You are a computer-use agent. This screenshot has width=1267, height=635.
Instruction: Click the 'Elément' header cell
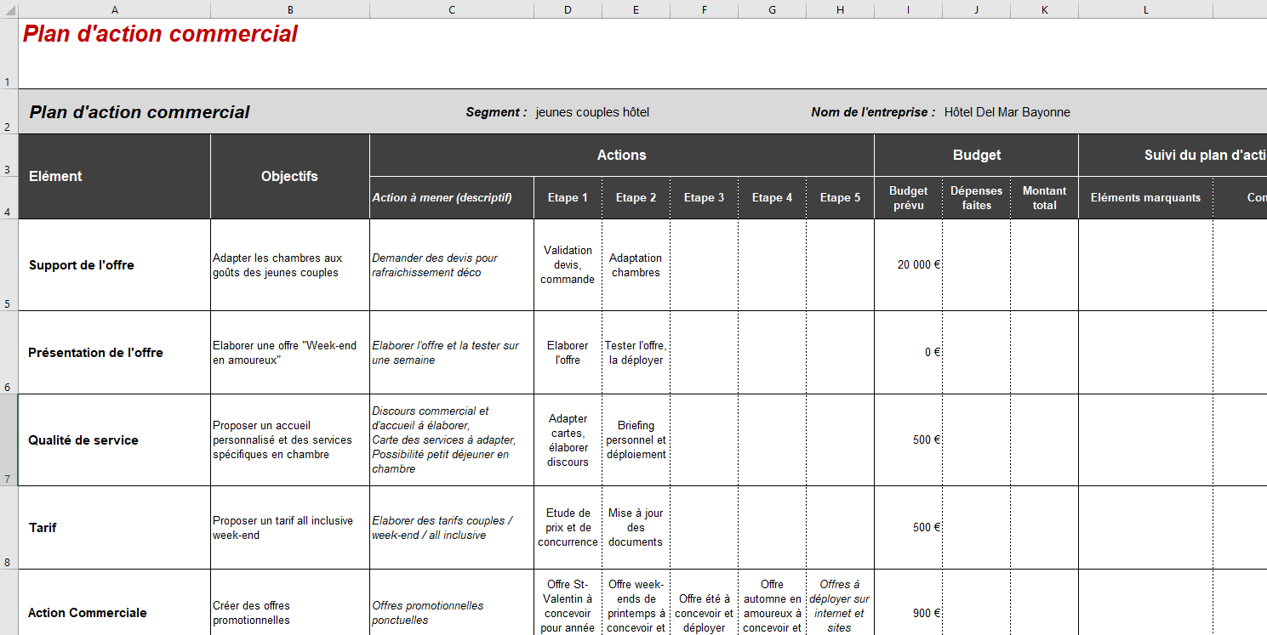114,176
